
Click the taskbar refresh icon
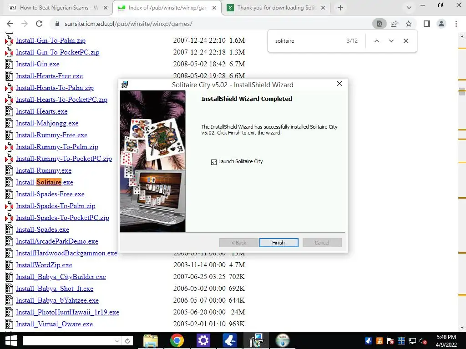pyautogui.click(x=127, y=341)
